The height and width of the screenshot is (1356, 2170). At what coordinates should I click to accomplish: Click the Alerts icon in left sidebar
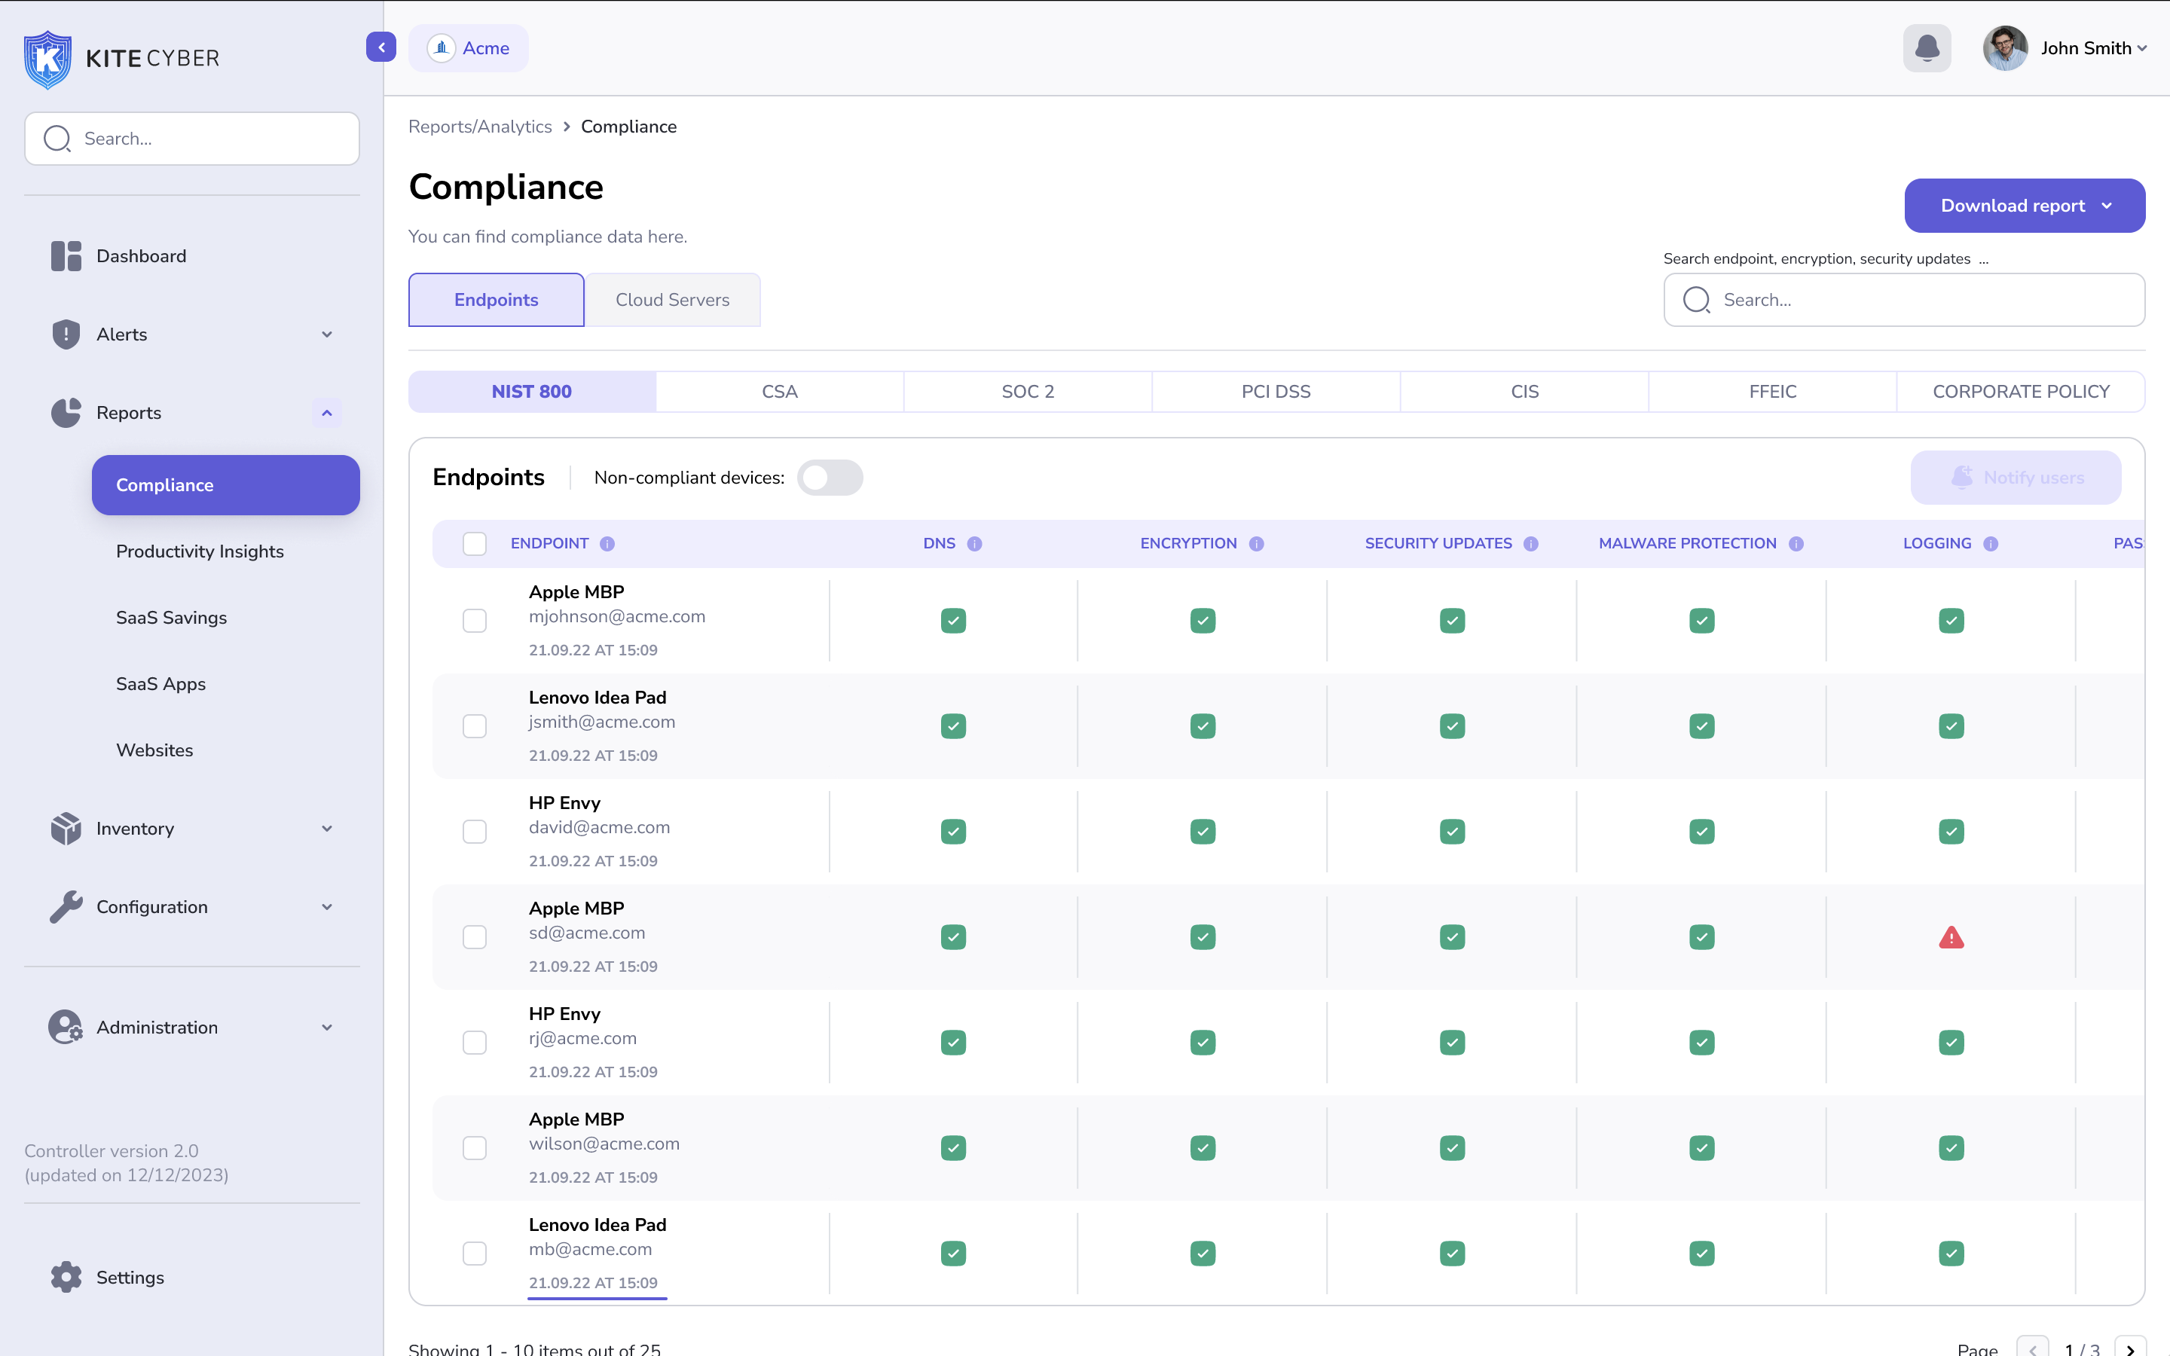66,334
